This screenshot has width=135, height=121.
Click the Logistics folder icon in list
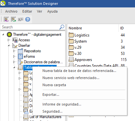click(71, 35)
